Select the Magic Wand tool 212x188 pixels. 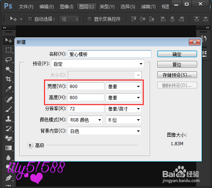pyautogui.click(x=8, y=69)
